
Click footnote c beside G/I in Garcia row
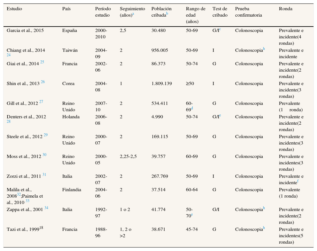[x=220, y=29]
